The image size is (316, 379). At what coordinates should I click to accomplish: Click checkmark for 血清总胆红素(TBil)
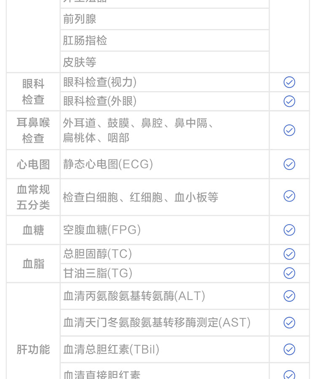click(289, 349)
